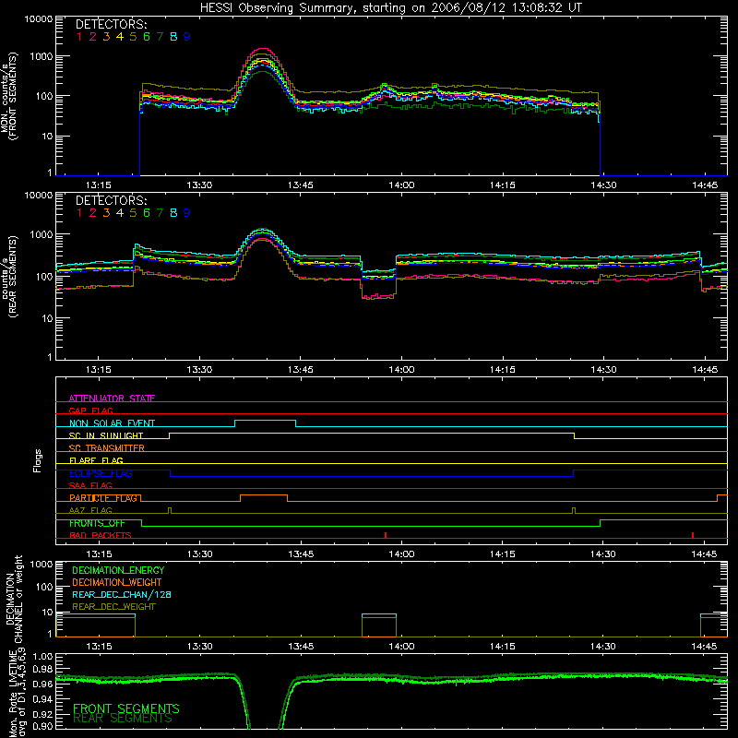Click the AAZ_FLAG label
The width and height of the screenshot is (738, 738).
90,510
